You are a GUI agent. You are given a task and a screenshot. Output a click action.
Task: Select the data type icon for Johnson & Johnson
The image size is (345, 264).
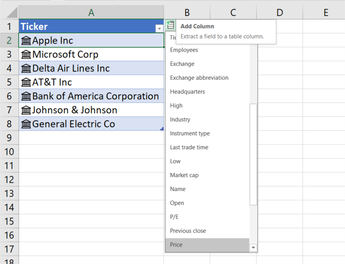coord(26,110)
